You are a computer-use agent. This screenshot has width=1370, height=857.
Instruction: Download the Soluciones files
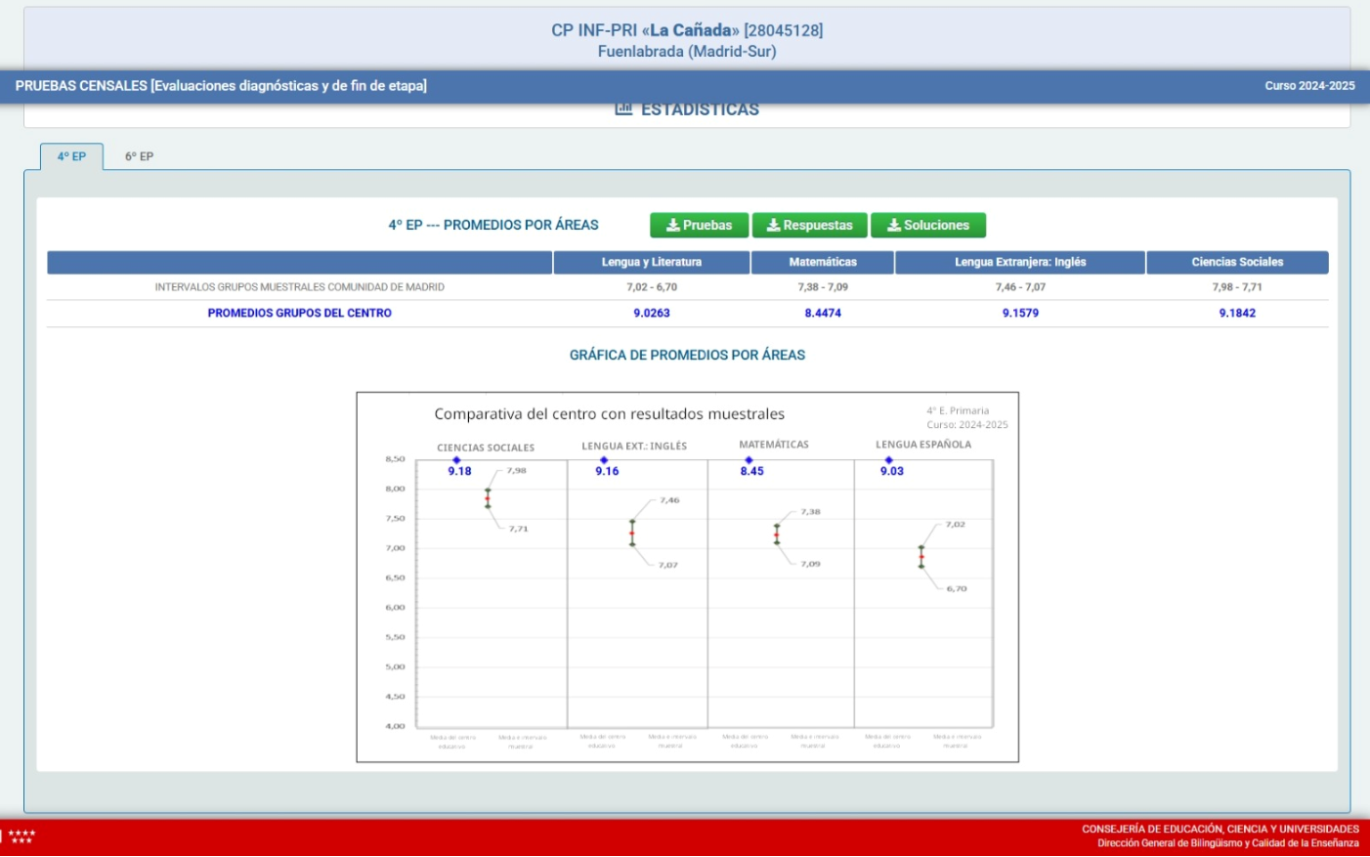click(927, 226)
